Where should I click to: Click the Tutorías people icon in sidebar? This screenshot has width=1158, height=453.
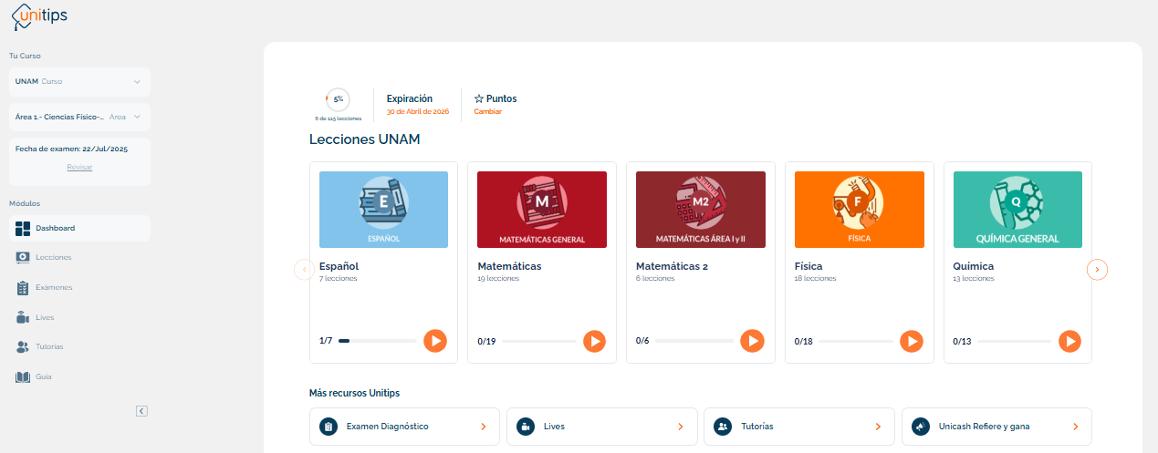pos(24,347)
